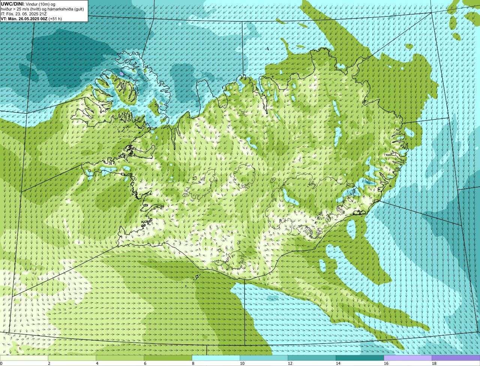Click the legend scale label '16'
480x366 pixels.
pyautogui.click(x=386, y=363)
